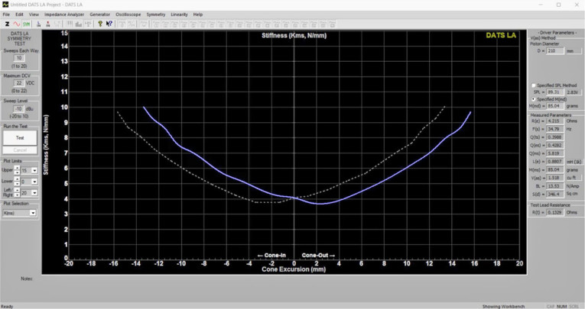Open the Upper plot limit dropdown
The height and width of the screenshot is (309, 585).
coord(34,170)
